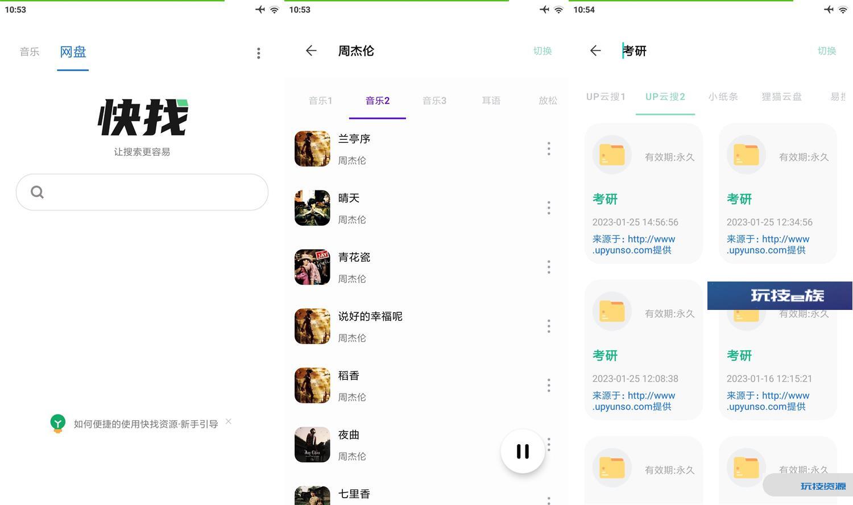Open the 耳语 tab

click(491, 101)
